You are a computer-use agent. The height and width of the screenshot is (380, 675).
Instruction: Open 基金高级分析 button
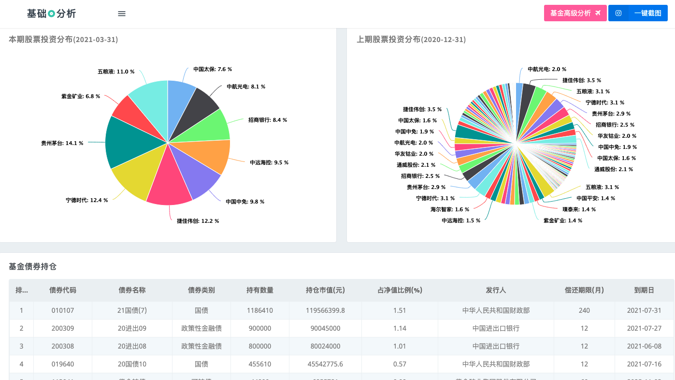click(575, 13)
